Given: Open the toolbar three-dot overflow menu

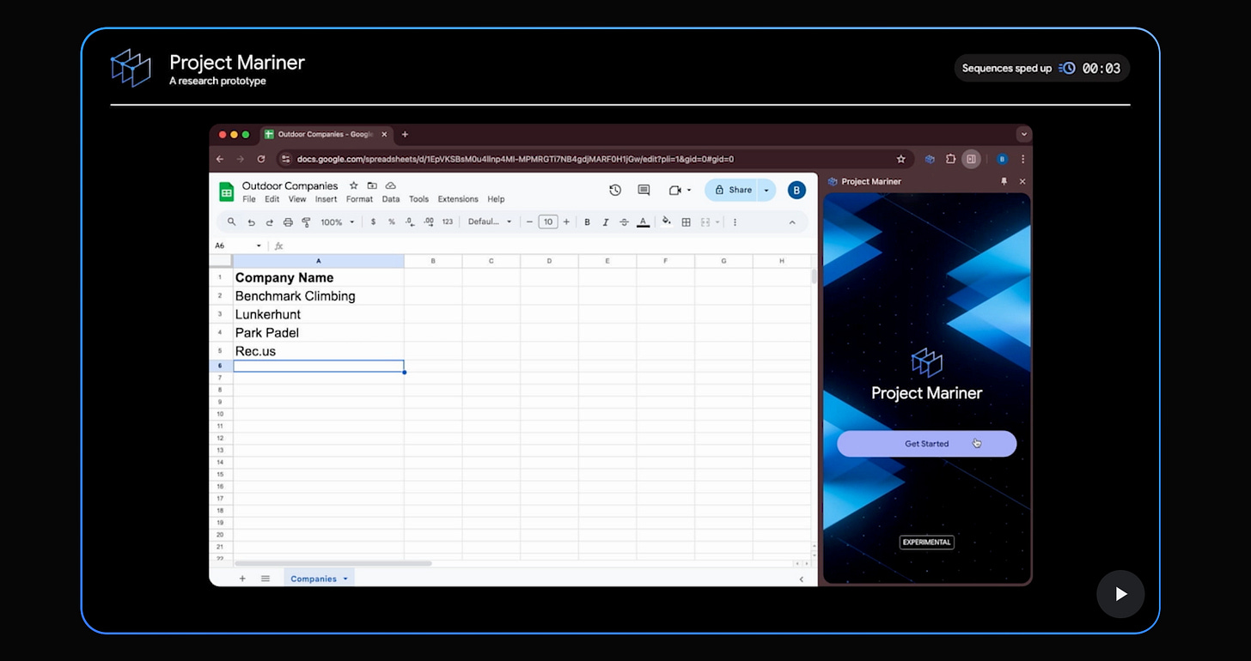Looking at the screenshot, I should coord(735,221).
